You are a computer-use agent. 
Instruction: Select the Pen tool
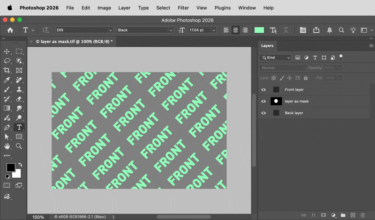pyautogui.click(x=7, y=127)
